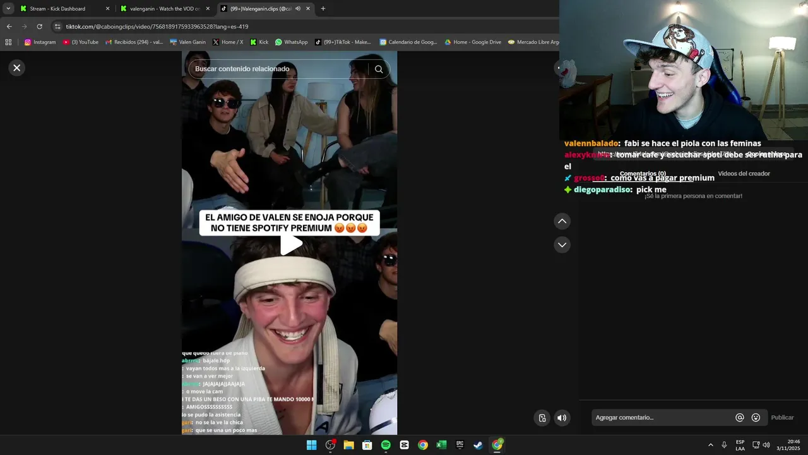808x455 pixels.
Task: Click the search magnifier icon in video overlay
Action: (379, 69)
